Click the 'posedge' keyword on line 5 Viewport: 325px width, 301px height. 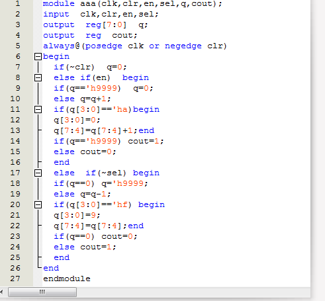tap(103, 46)
